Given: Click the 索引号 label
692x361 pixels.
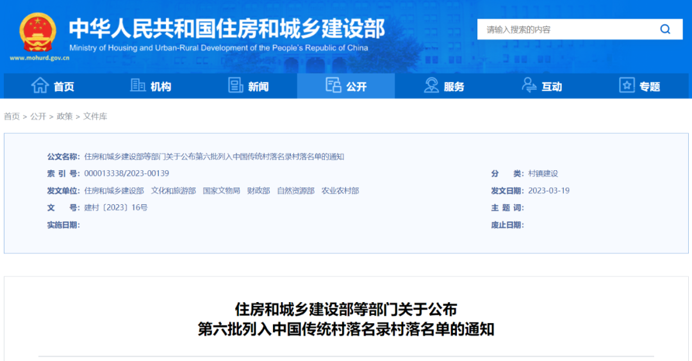Looking at the screenshot, I should click(x=63, y=173).
